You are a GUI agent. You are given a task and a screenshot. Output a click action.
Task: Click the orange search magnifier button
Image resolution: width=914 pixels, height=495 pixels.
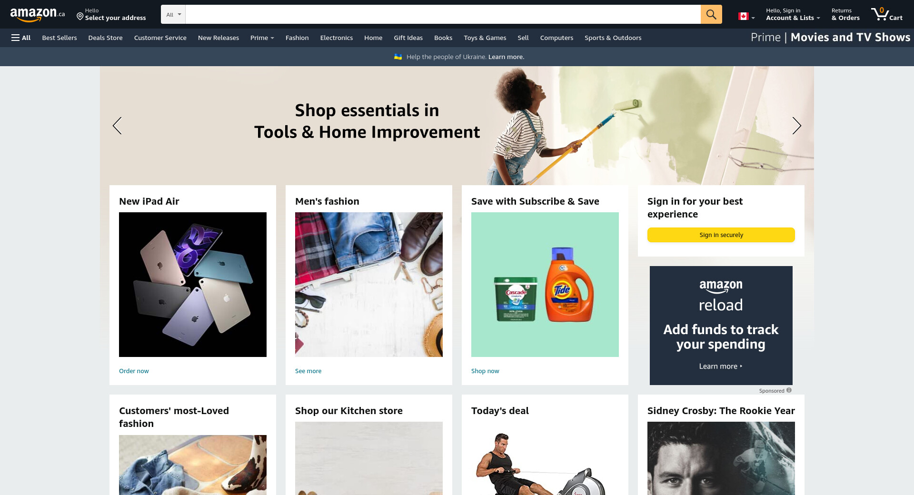point(711,14)
